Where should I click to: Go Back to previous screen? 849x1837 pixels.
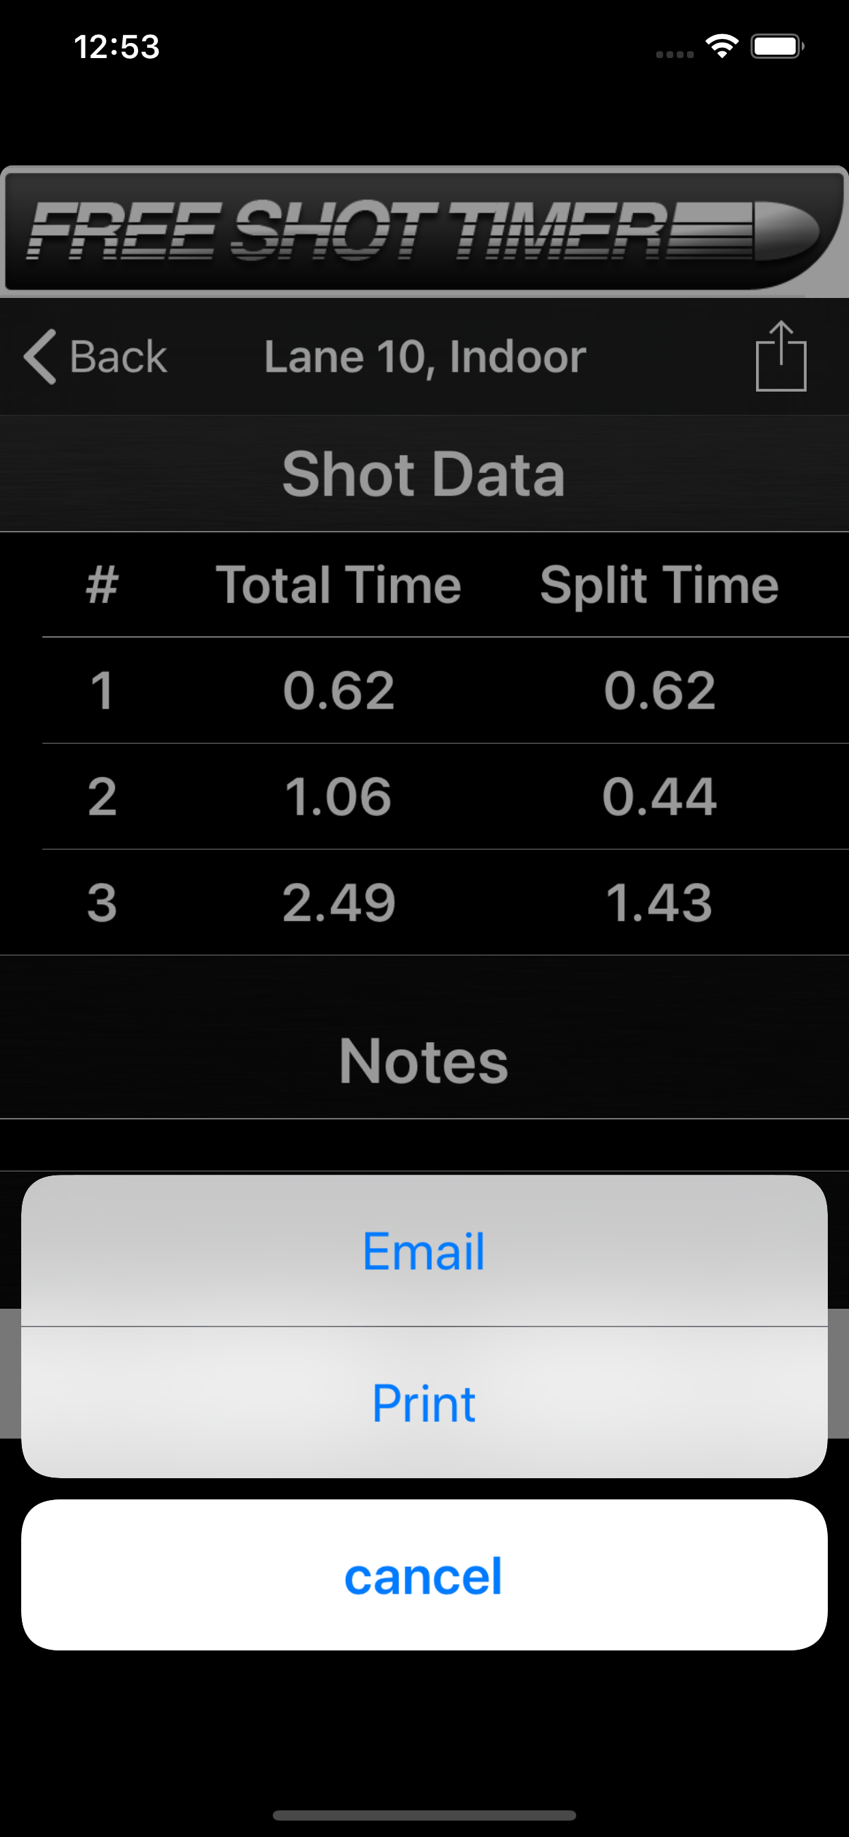(118, 357)
